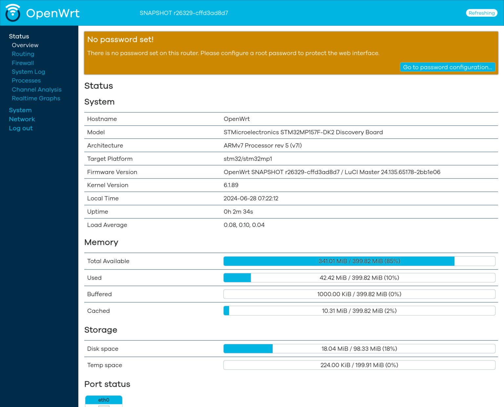View the System Log
Screen dimensions: 504x407
point(29,72)
